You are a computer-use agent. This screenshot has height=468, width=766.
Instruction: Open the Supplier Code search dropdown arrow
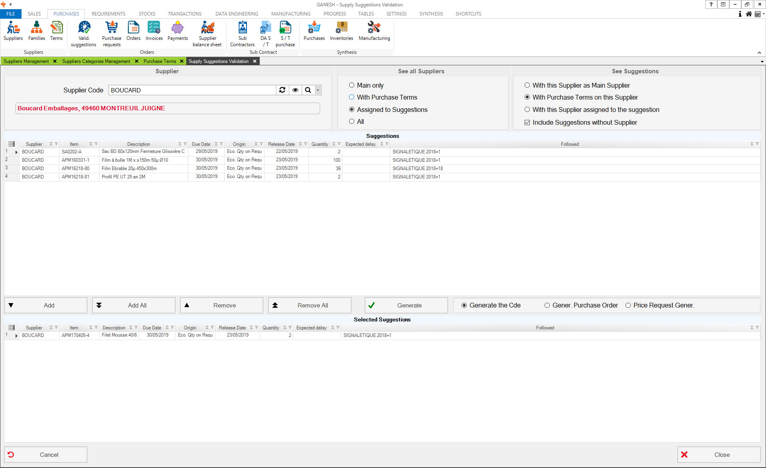pos(318,90)
